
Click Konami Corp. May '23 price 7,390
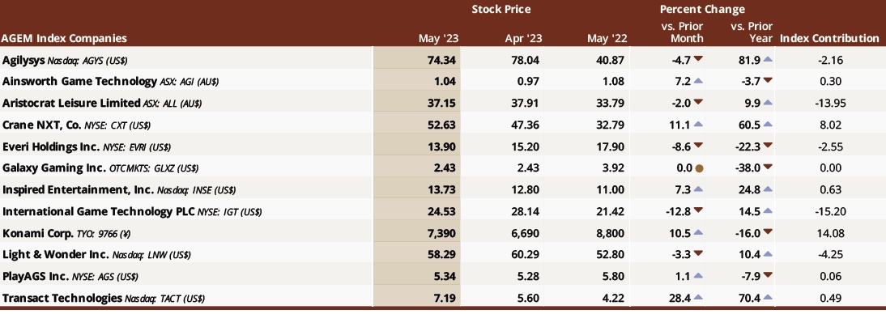tap(441, 233)
